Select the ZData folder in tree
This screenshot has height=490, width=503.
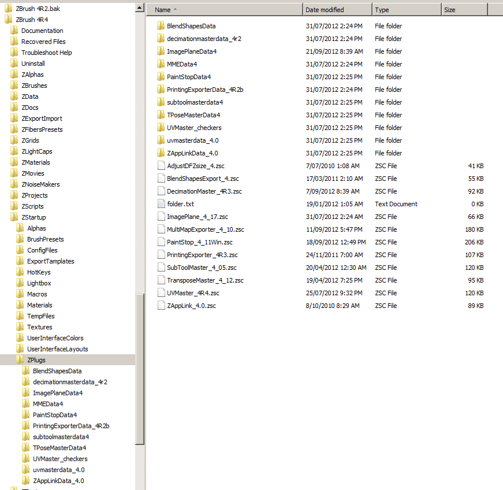click(x=30, y=96)
